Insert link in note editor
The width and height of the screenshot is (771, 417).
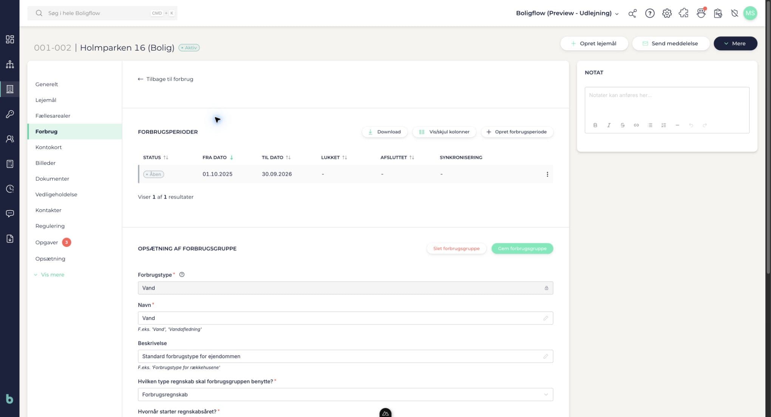[636, 125]
